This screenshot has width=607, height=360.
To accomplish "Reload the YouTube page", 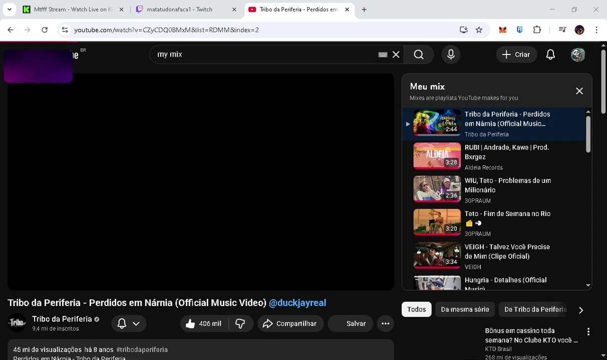I will [45, 30].
